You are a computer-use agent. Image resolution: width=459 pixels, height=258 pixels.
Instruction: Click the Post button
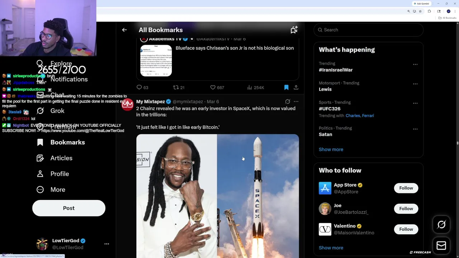coord(69,208)
